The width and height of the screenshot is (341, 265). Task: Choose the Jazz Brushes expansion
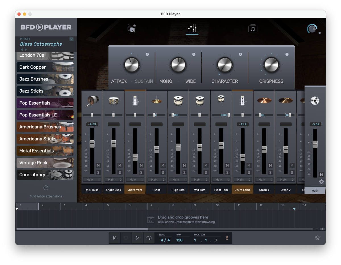tap(45, 79)
